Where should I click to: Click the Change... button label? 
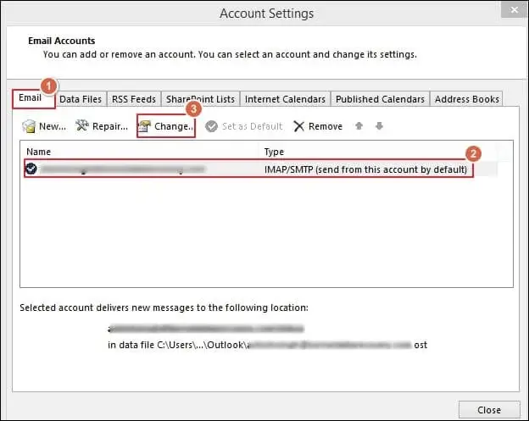pyautogui.click(x=174, y=126)
